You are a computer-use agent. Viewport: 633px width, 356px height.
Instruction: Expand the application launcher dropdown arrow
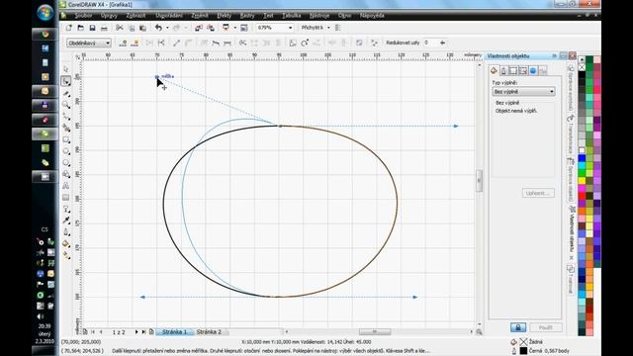pyautogui.click(x=234, y=28)
